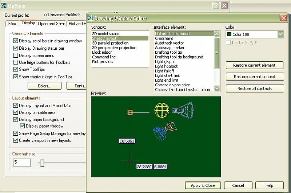The width and height of the screenshot is (291, 193).
Task: Click the Interface element scroll down arrow
Action: click(217, 88)
